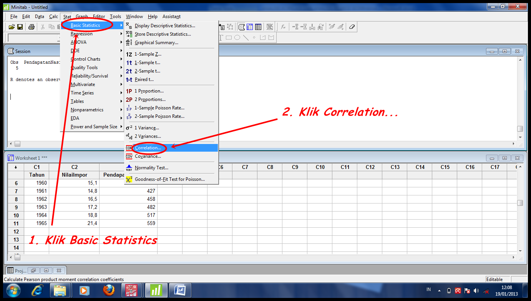
Task: Open Windows Explorer folder on taskbar
Action: (61, 291)
